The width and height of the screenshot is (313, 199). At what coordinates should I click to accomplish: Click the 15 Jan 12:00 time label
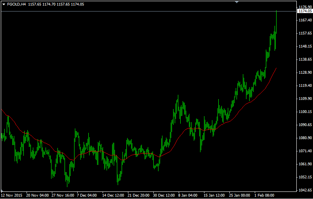pos(214,195)
